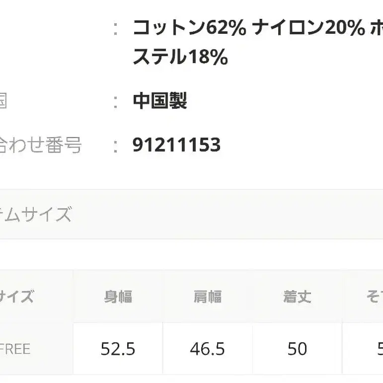Click the そで column header
383x383 pixels.
(x=374, y=297)
